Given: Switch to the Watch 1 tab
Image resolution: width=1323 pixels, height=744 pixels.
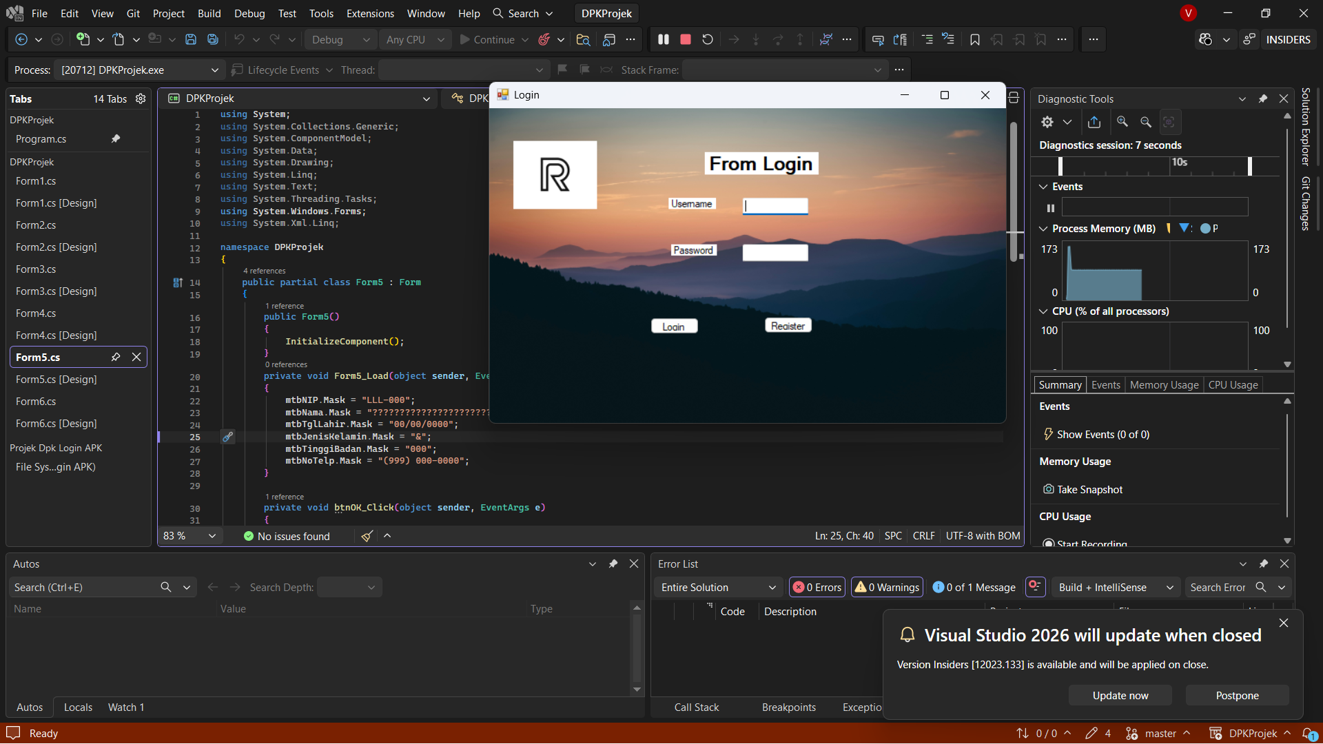Looking at the screenshot, I should point(126,707).
